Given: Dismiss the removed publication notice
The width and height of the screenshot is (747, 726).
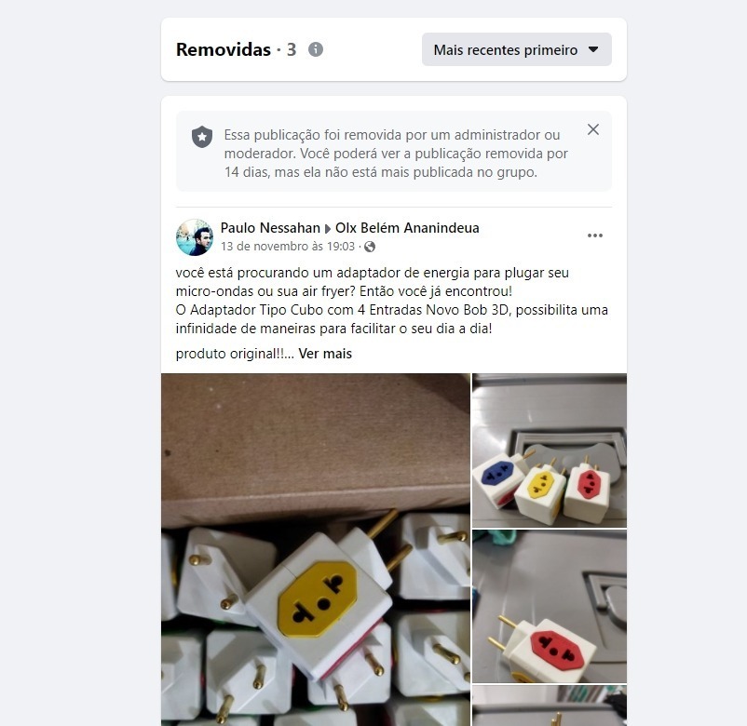Looking at the screenshot, I should [x=593, y=129].
